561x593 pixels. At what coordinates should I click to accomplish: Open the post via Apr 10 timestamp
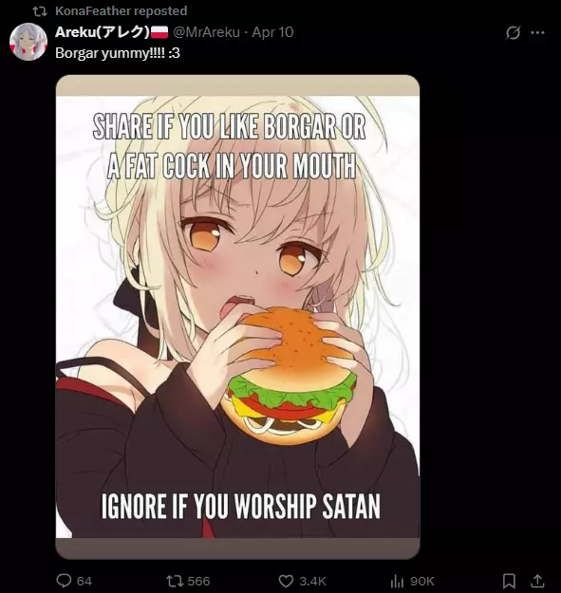(x=272, y=32)
